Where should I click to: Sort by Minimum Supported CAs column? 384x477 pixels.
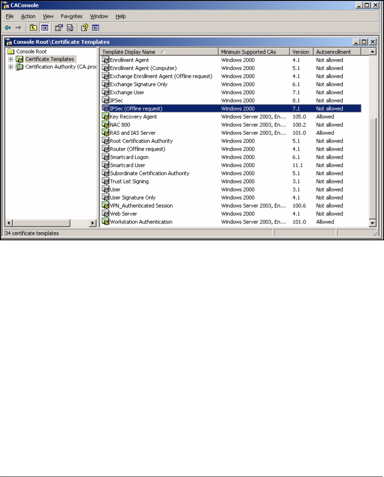(254, 52)
